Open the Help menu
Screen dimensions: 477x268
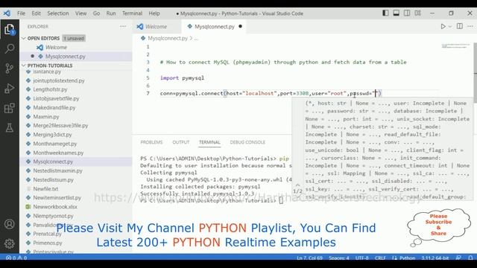(x=154, y=13)
